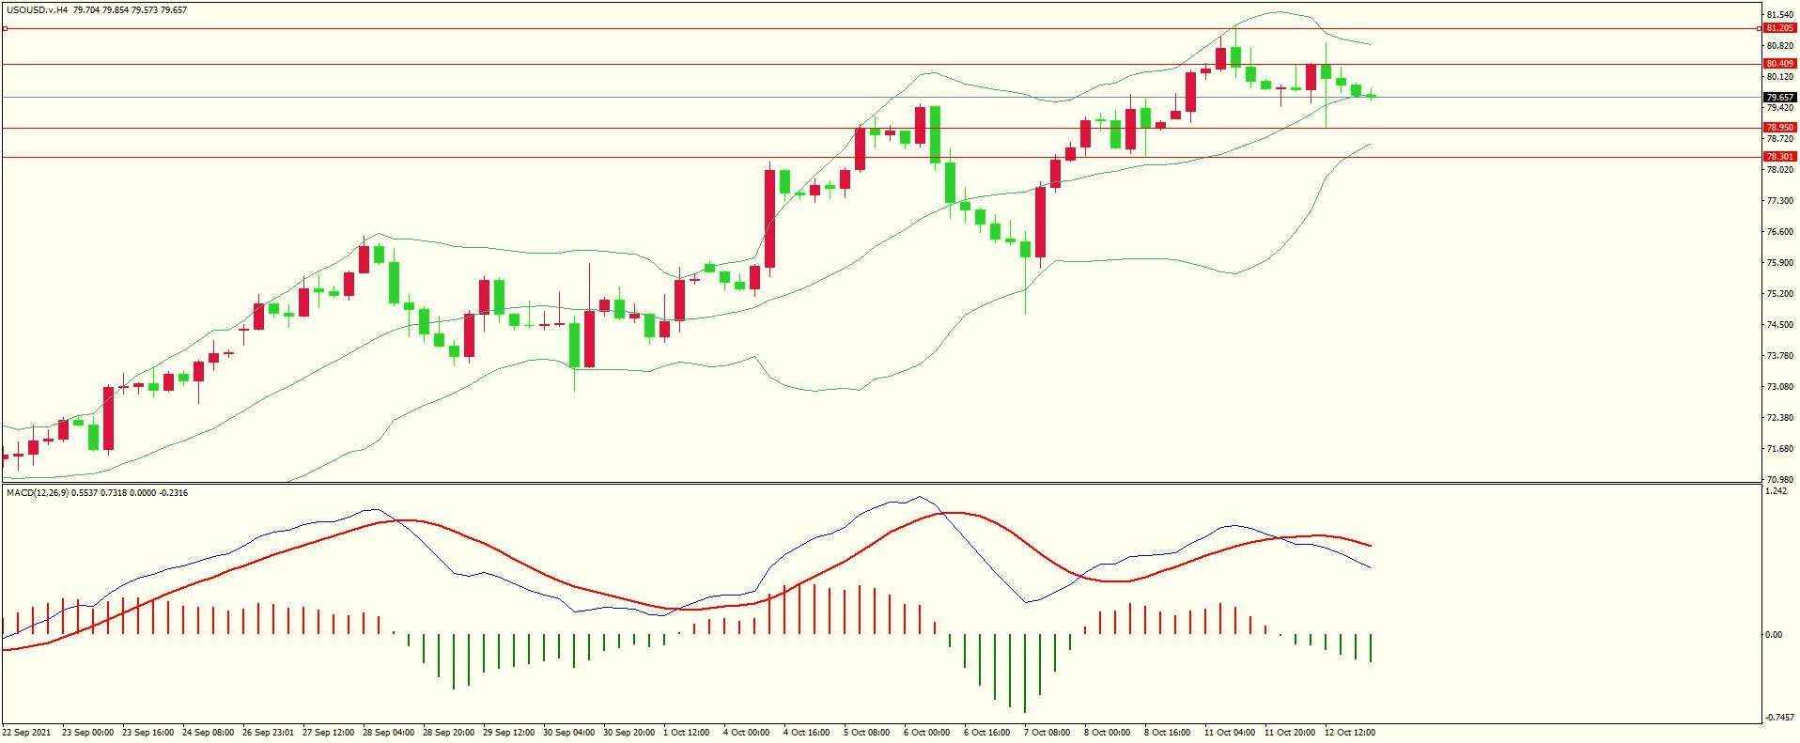Select the 78.301 red price tag
Screen dimensions: 1800x743
click(x=1780, y=157)
